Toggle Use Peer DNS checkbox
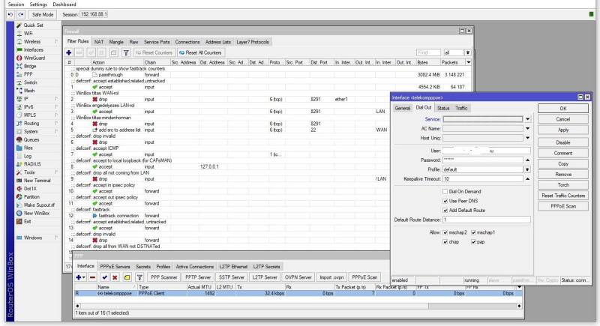 (445, 201)
